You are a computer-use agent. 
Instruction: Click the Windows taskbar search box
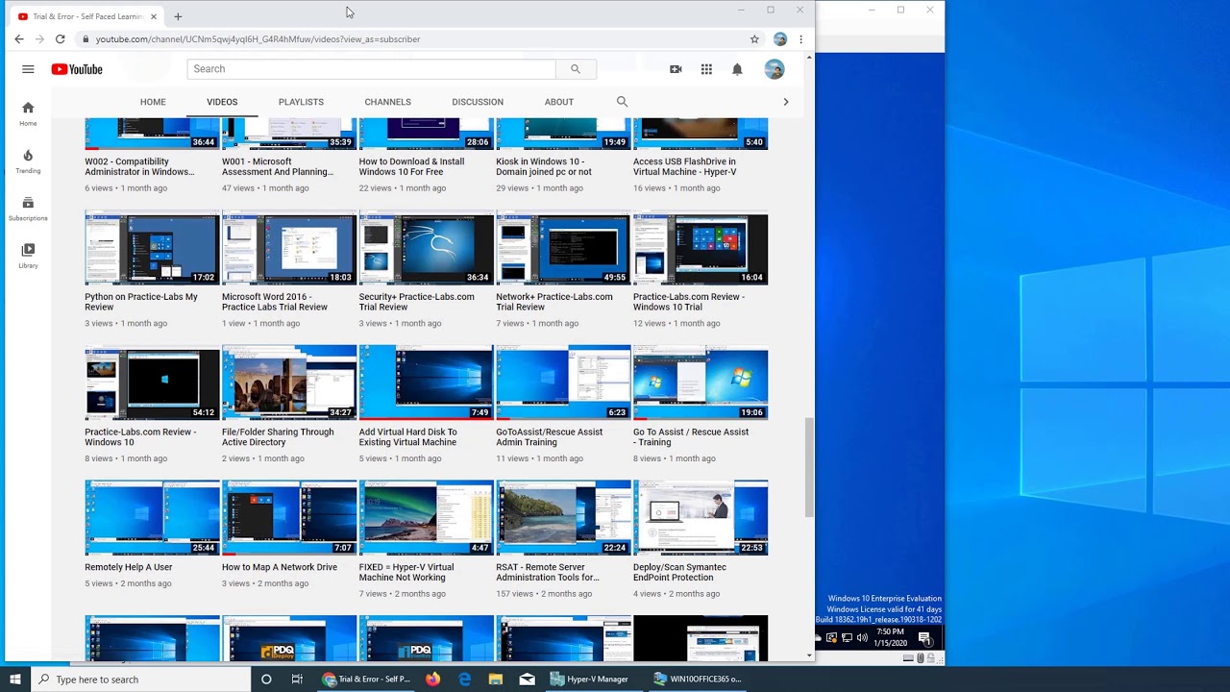tap(141, 680)
